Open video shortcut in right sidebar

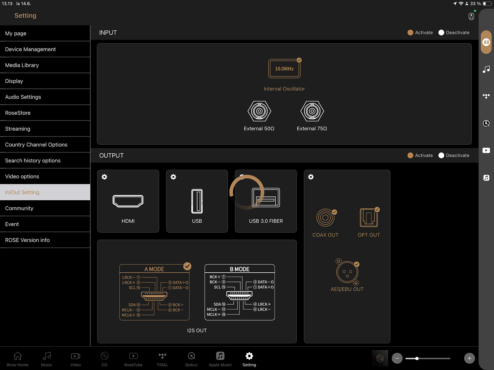tap(486, 150)
